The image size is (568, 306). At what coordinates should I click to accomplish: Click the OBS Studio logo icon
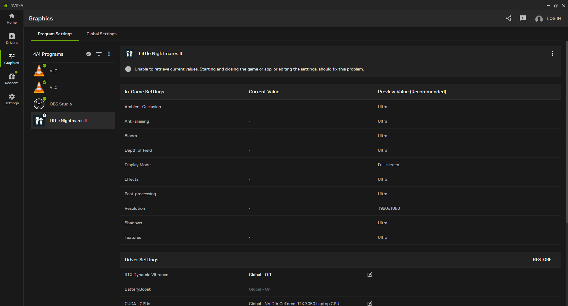pos(39,104)
